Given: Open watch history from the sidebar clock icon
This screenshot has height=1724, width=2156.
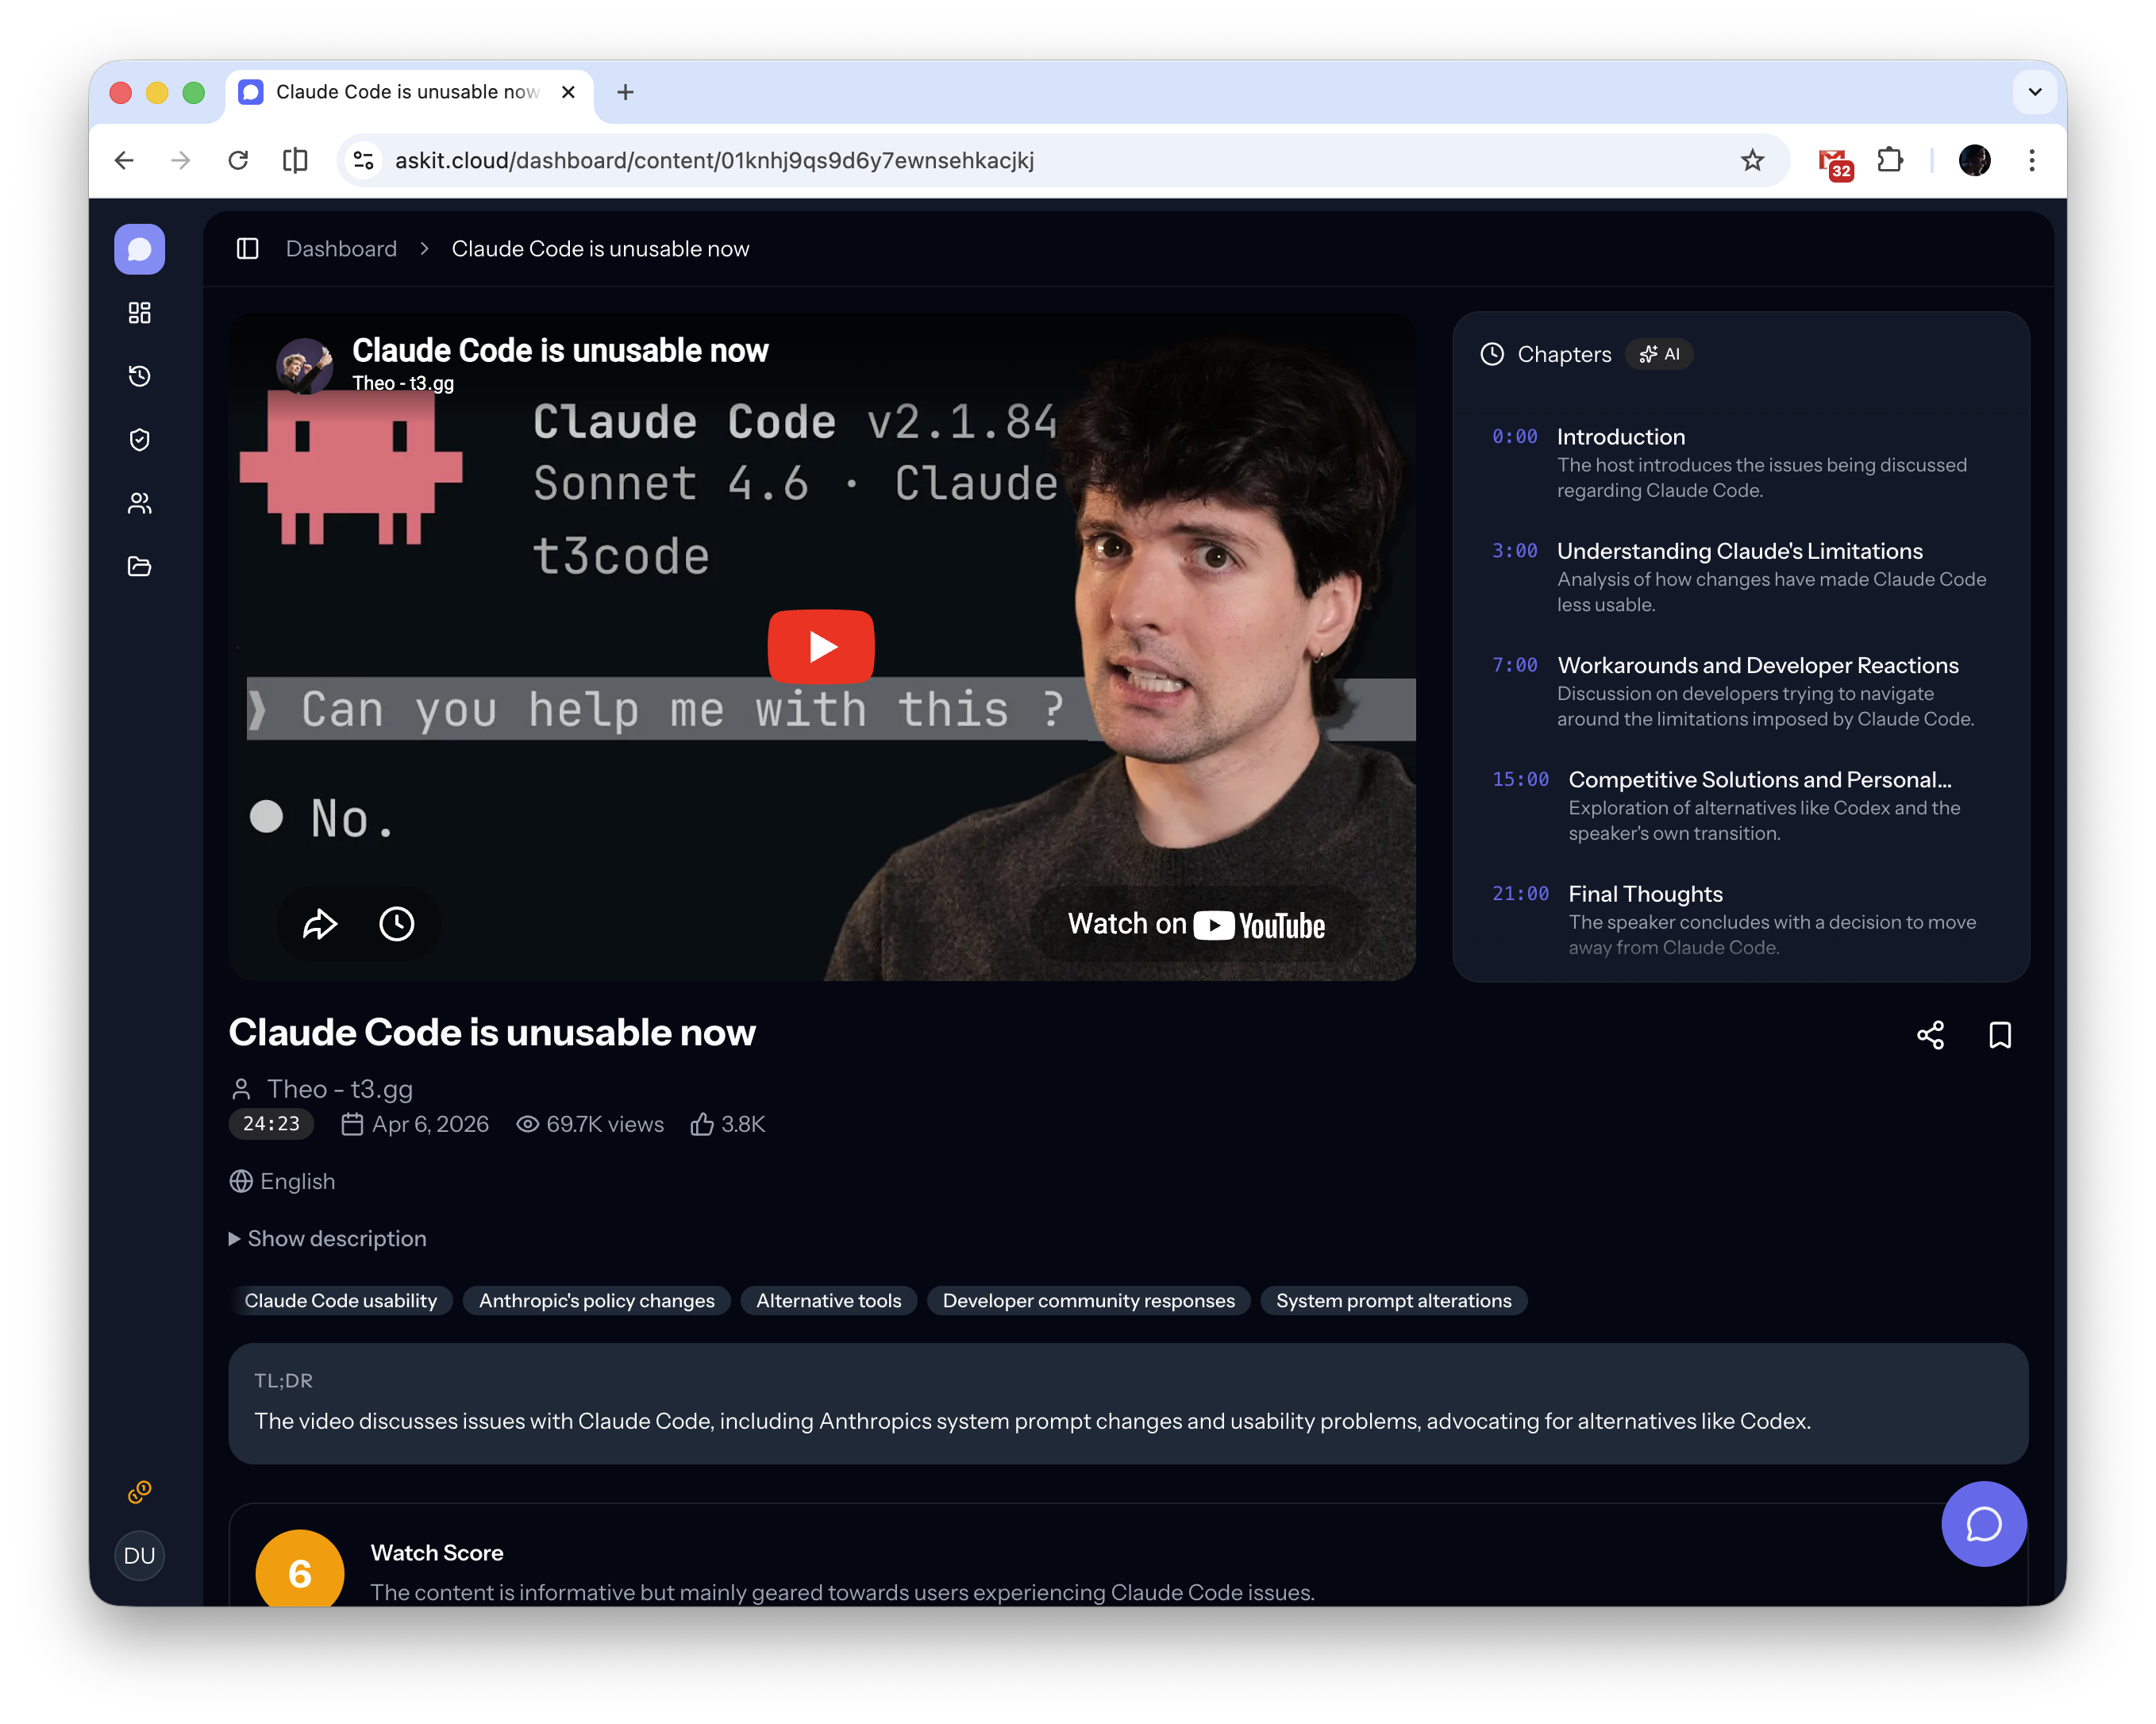Looking at the screenshot, I should (x=139, y=376).
